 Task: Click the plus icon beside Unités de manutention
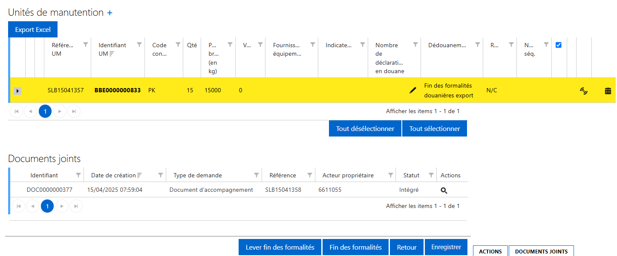[110, 13]
